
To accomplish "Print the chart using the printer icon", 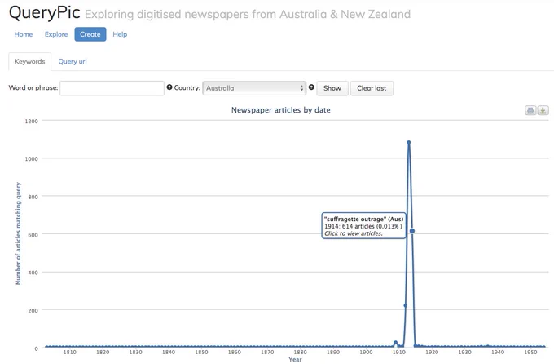I will (530, 110).
